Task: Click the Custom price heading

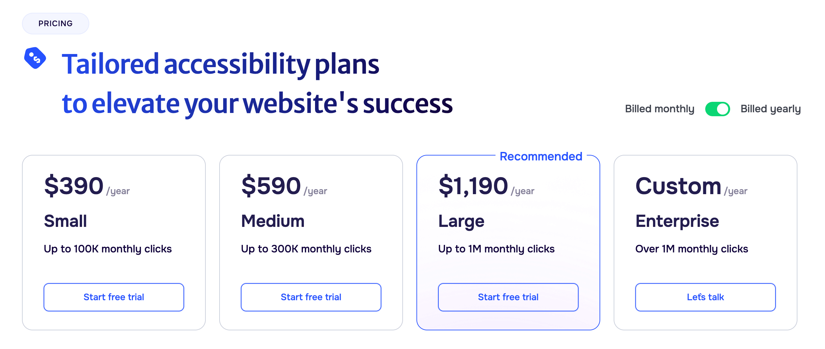Action: (x=678, y=186)
